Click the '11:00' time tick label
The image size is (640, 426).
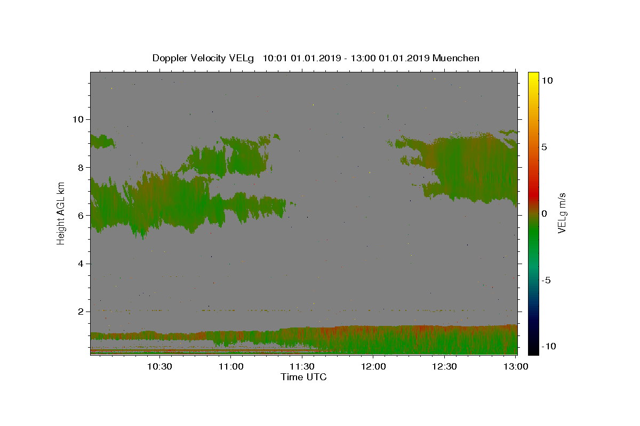(231, 366)
